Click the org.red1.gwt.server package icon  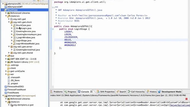point(12,47)
